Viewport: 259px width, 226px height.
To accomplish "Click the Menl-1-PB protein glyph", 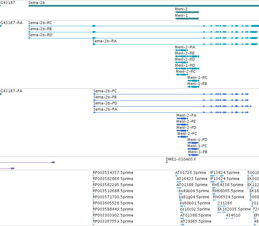I will click(x=193, y=155).
